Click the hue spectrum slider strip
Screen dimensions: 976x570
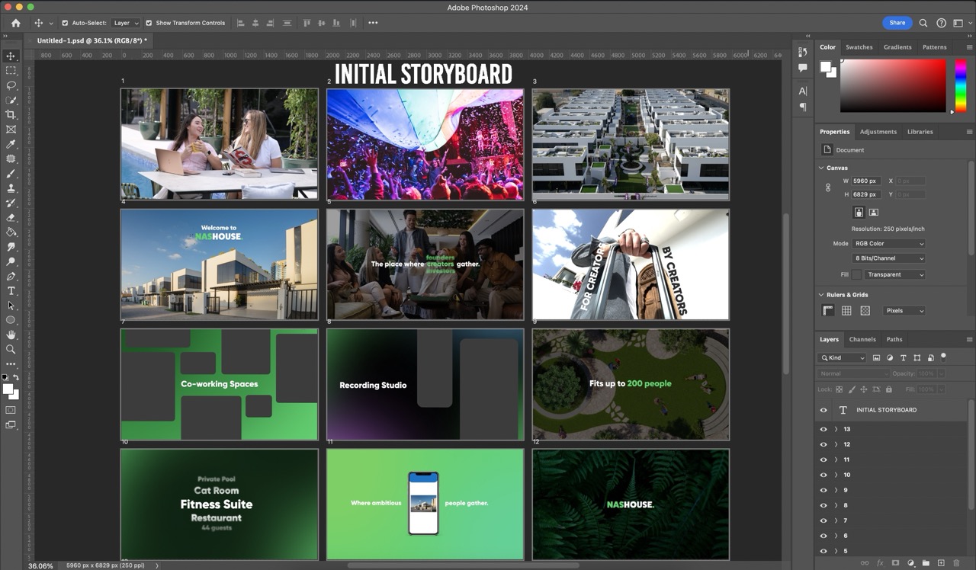click(x=961, y=85)
